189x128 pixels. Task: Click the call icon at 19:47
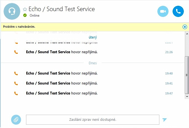[x=16, y=93]
